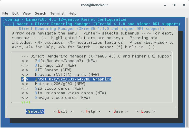189x128 pixels.
Task: Select the ATI Rage 128 (NEW) entry
Action: coord(56,65)
